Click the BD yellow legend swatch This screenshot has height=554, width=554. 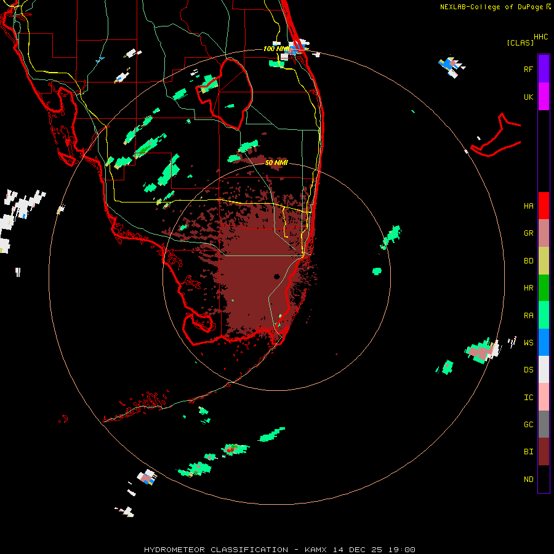tap(544, 261)
